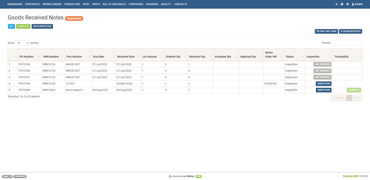This screenshot has height=180, width=370.
Task: Click the COMPLETE traceability badge on GRN10062
Action: (x=354, y=90)
